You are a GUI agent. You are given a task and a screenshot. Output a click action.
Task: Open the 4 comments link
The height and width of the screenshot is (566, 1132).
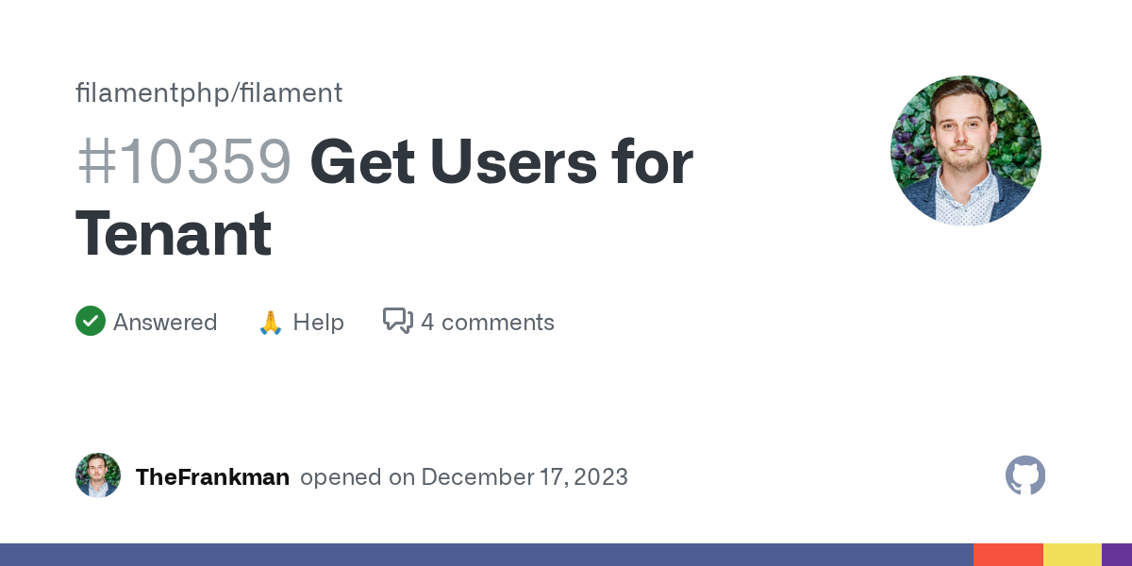487,323
